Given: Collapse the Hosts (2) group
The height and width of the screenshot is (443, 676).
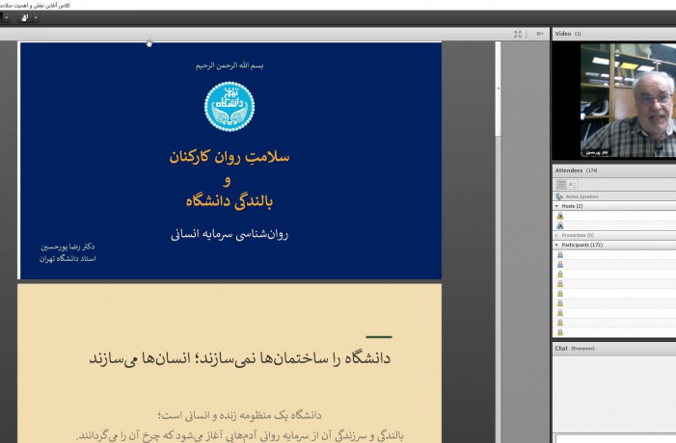Looking at the screenshot, I should pos(556,206).
